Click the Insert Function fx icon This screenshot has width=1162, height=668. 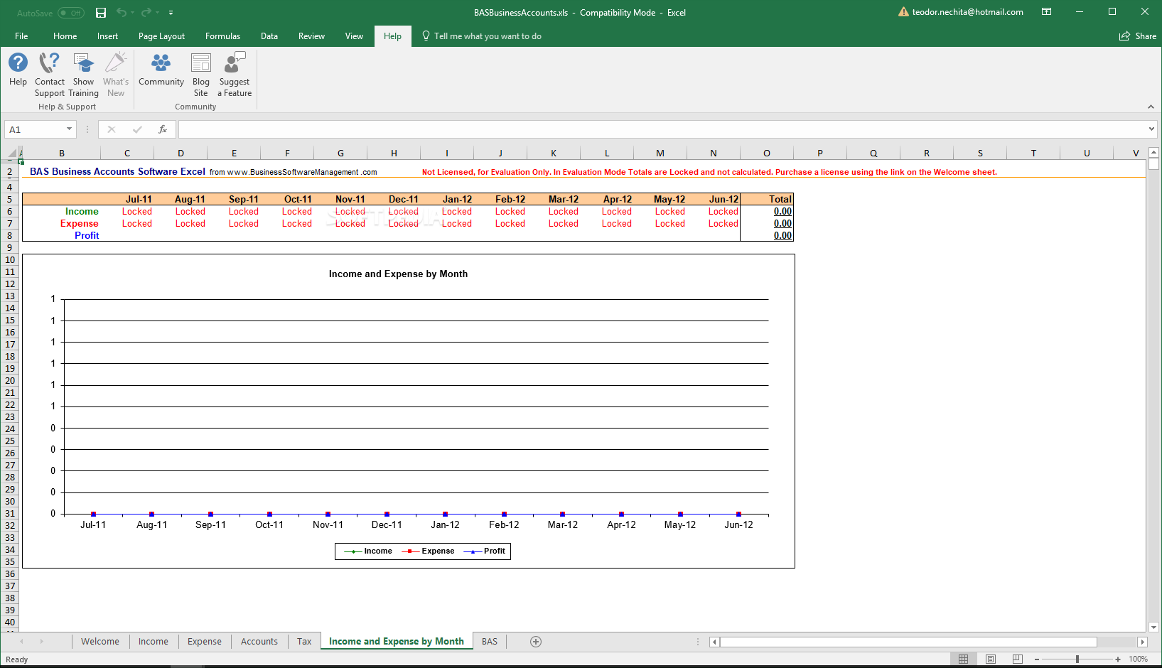click(163, 129)
